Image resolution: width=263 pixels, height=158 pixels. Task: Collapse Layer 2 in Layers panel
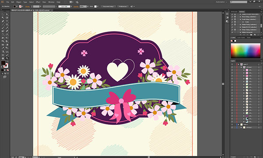238,64
